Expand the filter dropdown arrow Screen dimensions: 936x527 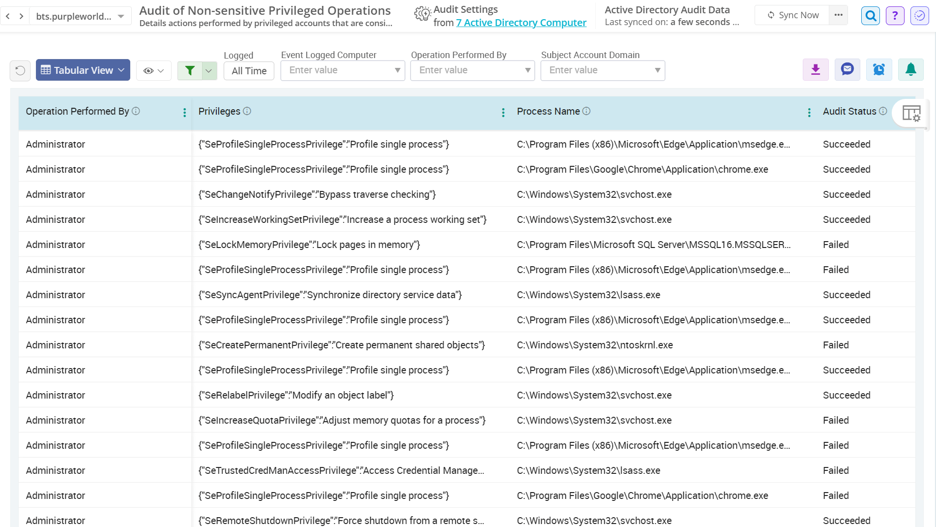(209, 70)
